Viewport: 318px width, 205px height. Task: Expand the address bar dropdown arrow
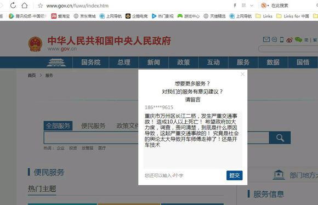(x=252, y=5)
